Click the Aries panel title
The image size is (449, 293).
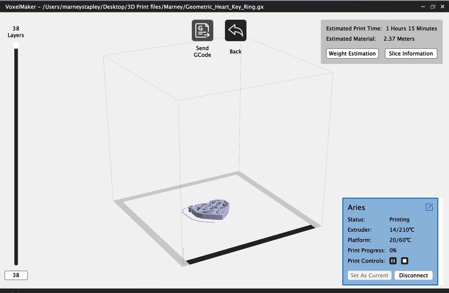coord(356,207)
